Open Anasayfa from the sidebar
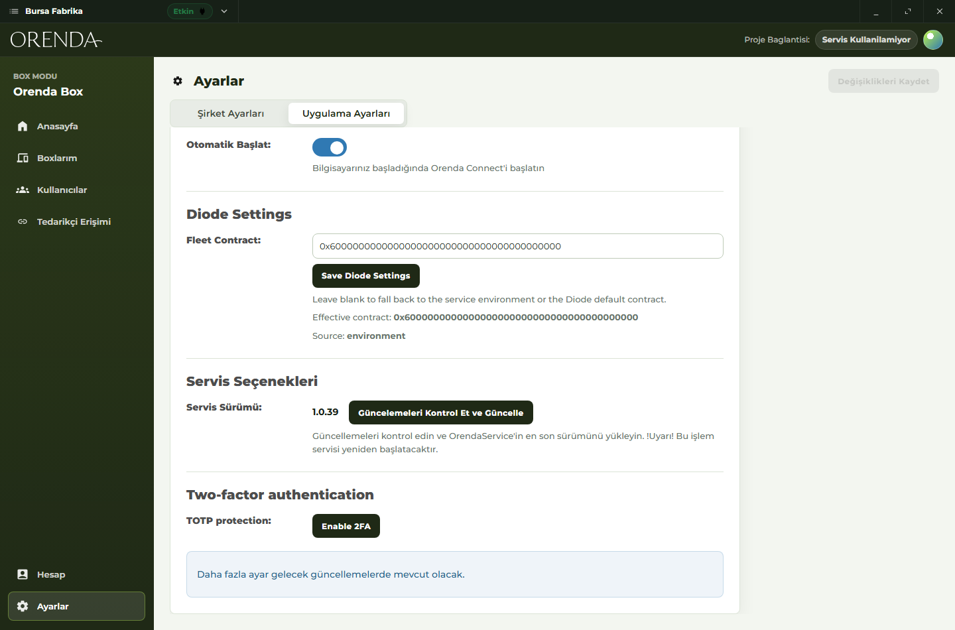 [76, 126]
